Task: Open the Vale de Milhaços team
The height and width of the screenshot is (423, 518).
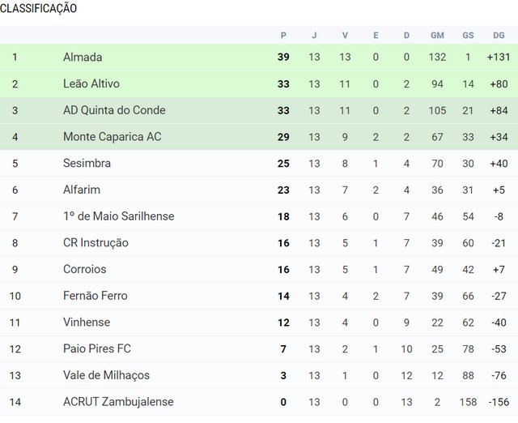Action: tap(106, 375)
